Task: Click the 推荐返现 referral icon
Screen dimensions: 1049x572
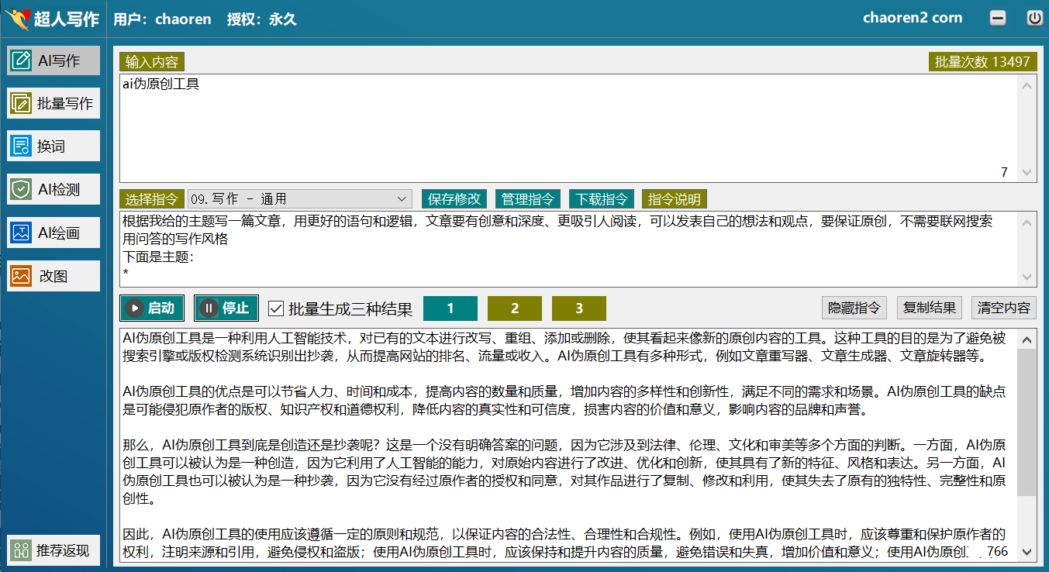Action: 22,550
